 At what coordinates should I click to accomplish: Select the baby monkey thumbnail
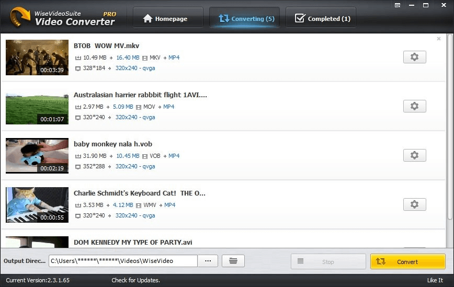coord(37,156)
